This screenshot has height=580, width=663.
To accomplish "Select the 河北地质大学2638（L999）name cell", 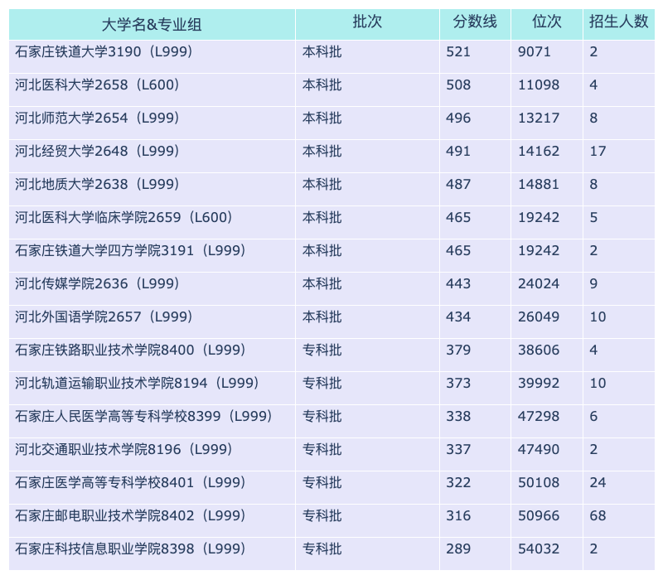I will coord(152,189).
